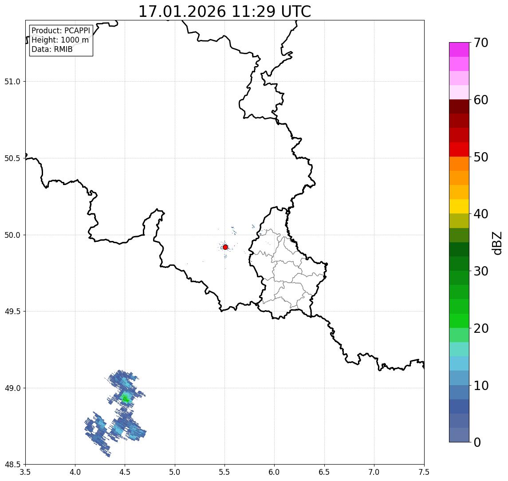
Task: Click latitude axis label 51.0
Action: click(12, 82)
